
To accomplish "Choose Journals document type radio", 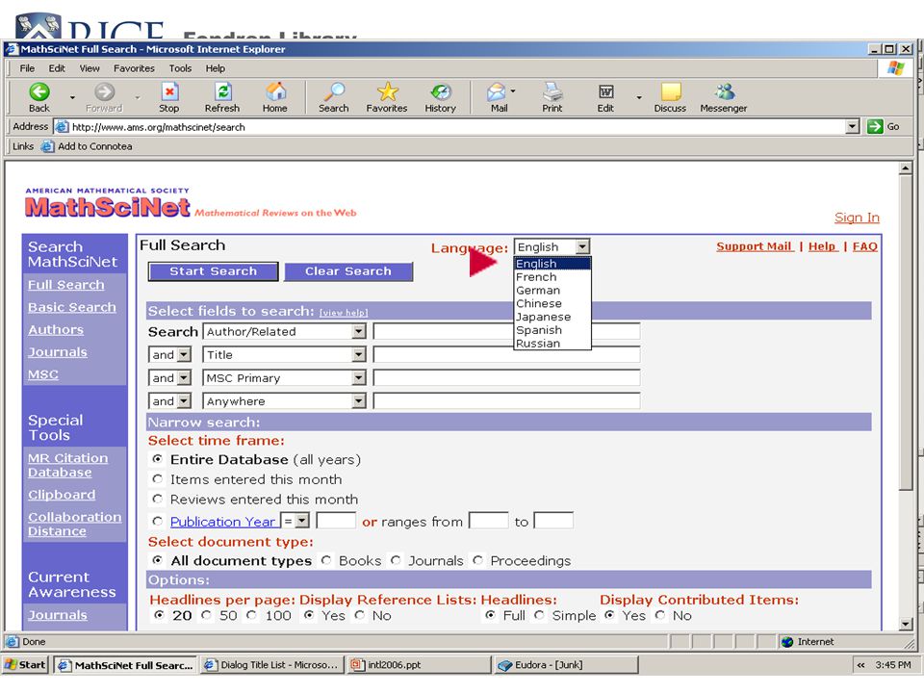I will click(396, 560).
